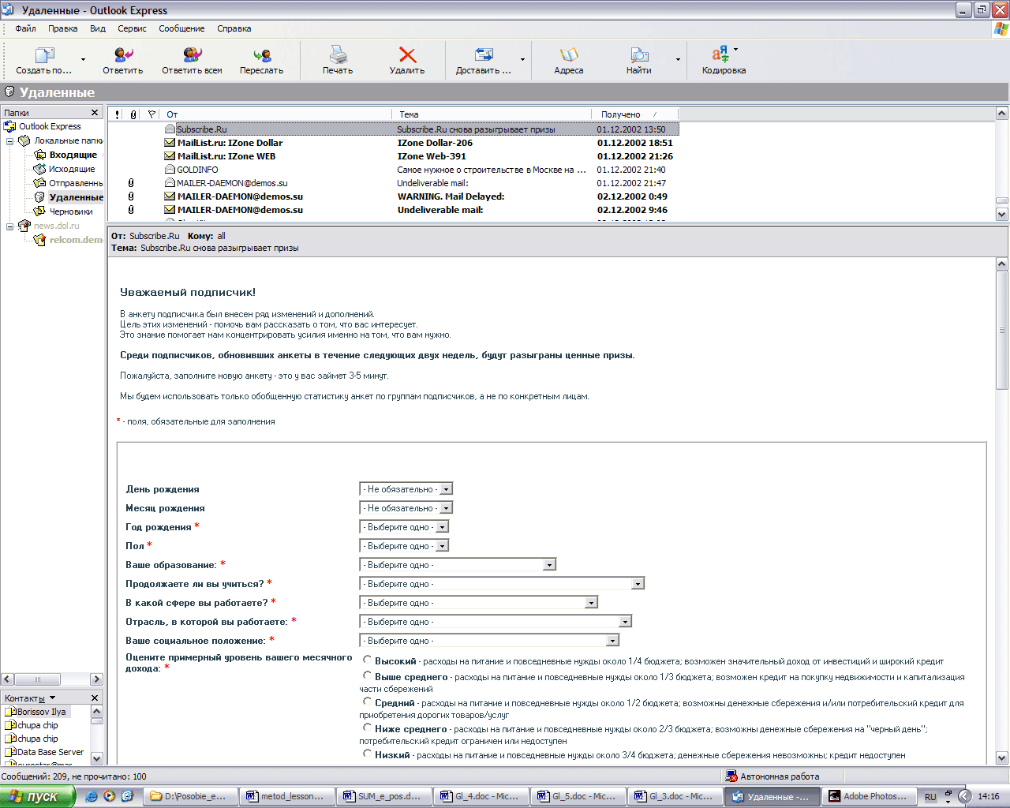Image resolution: width=1010 pixels, height=808 pixels.
Task: Open the Address book (Адреса) icon
Action: (x=569, y=55)
